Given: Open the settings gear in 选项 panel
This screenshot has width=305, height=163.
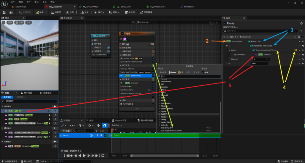Looking at the screenshot, I should 301,23.
